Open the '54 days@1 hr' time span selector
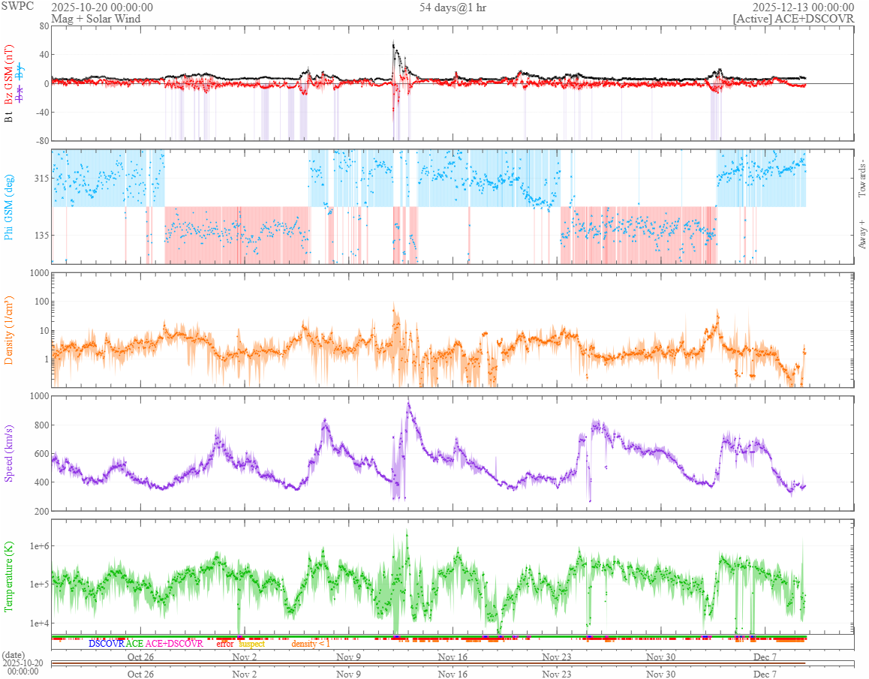Viewport: 869px width, 679px height. pyautogui.click(x=453, y=8)
